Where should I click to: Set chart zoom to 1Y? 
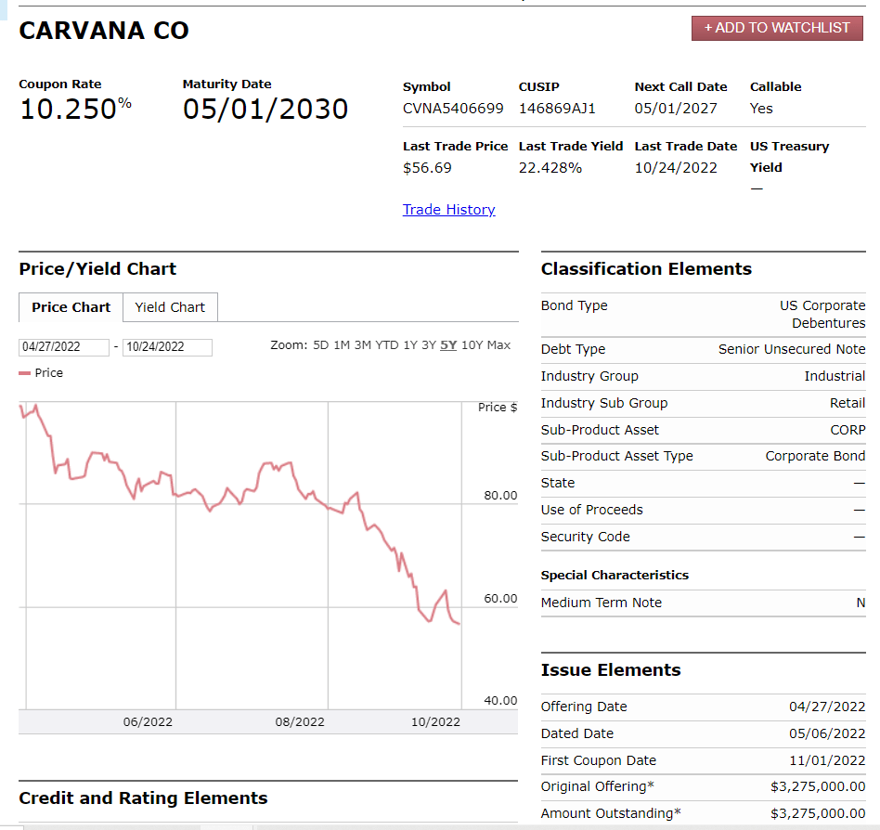[409, 345]
